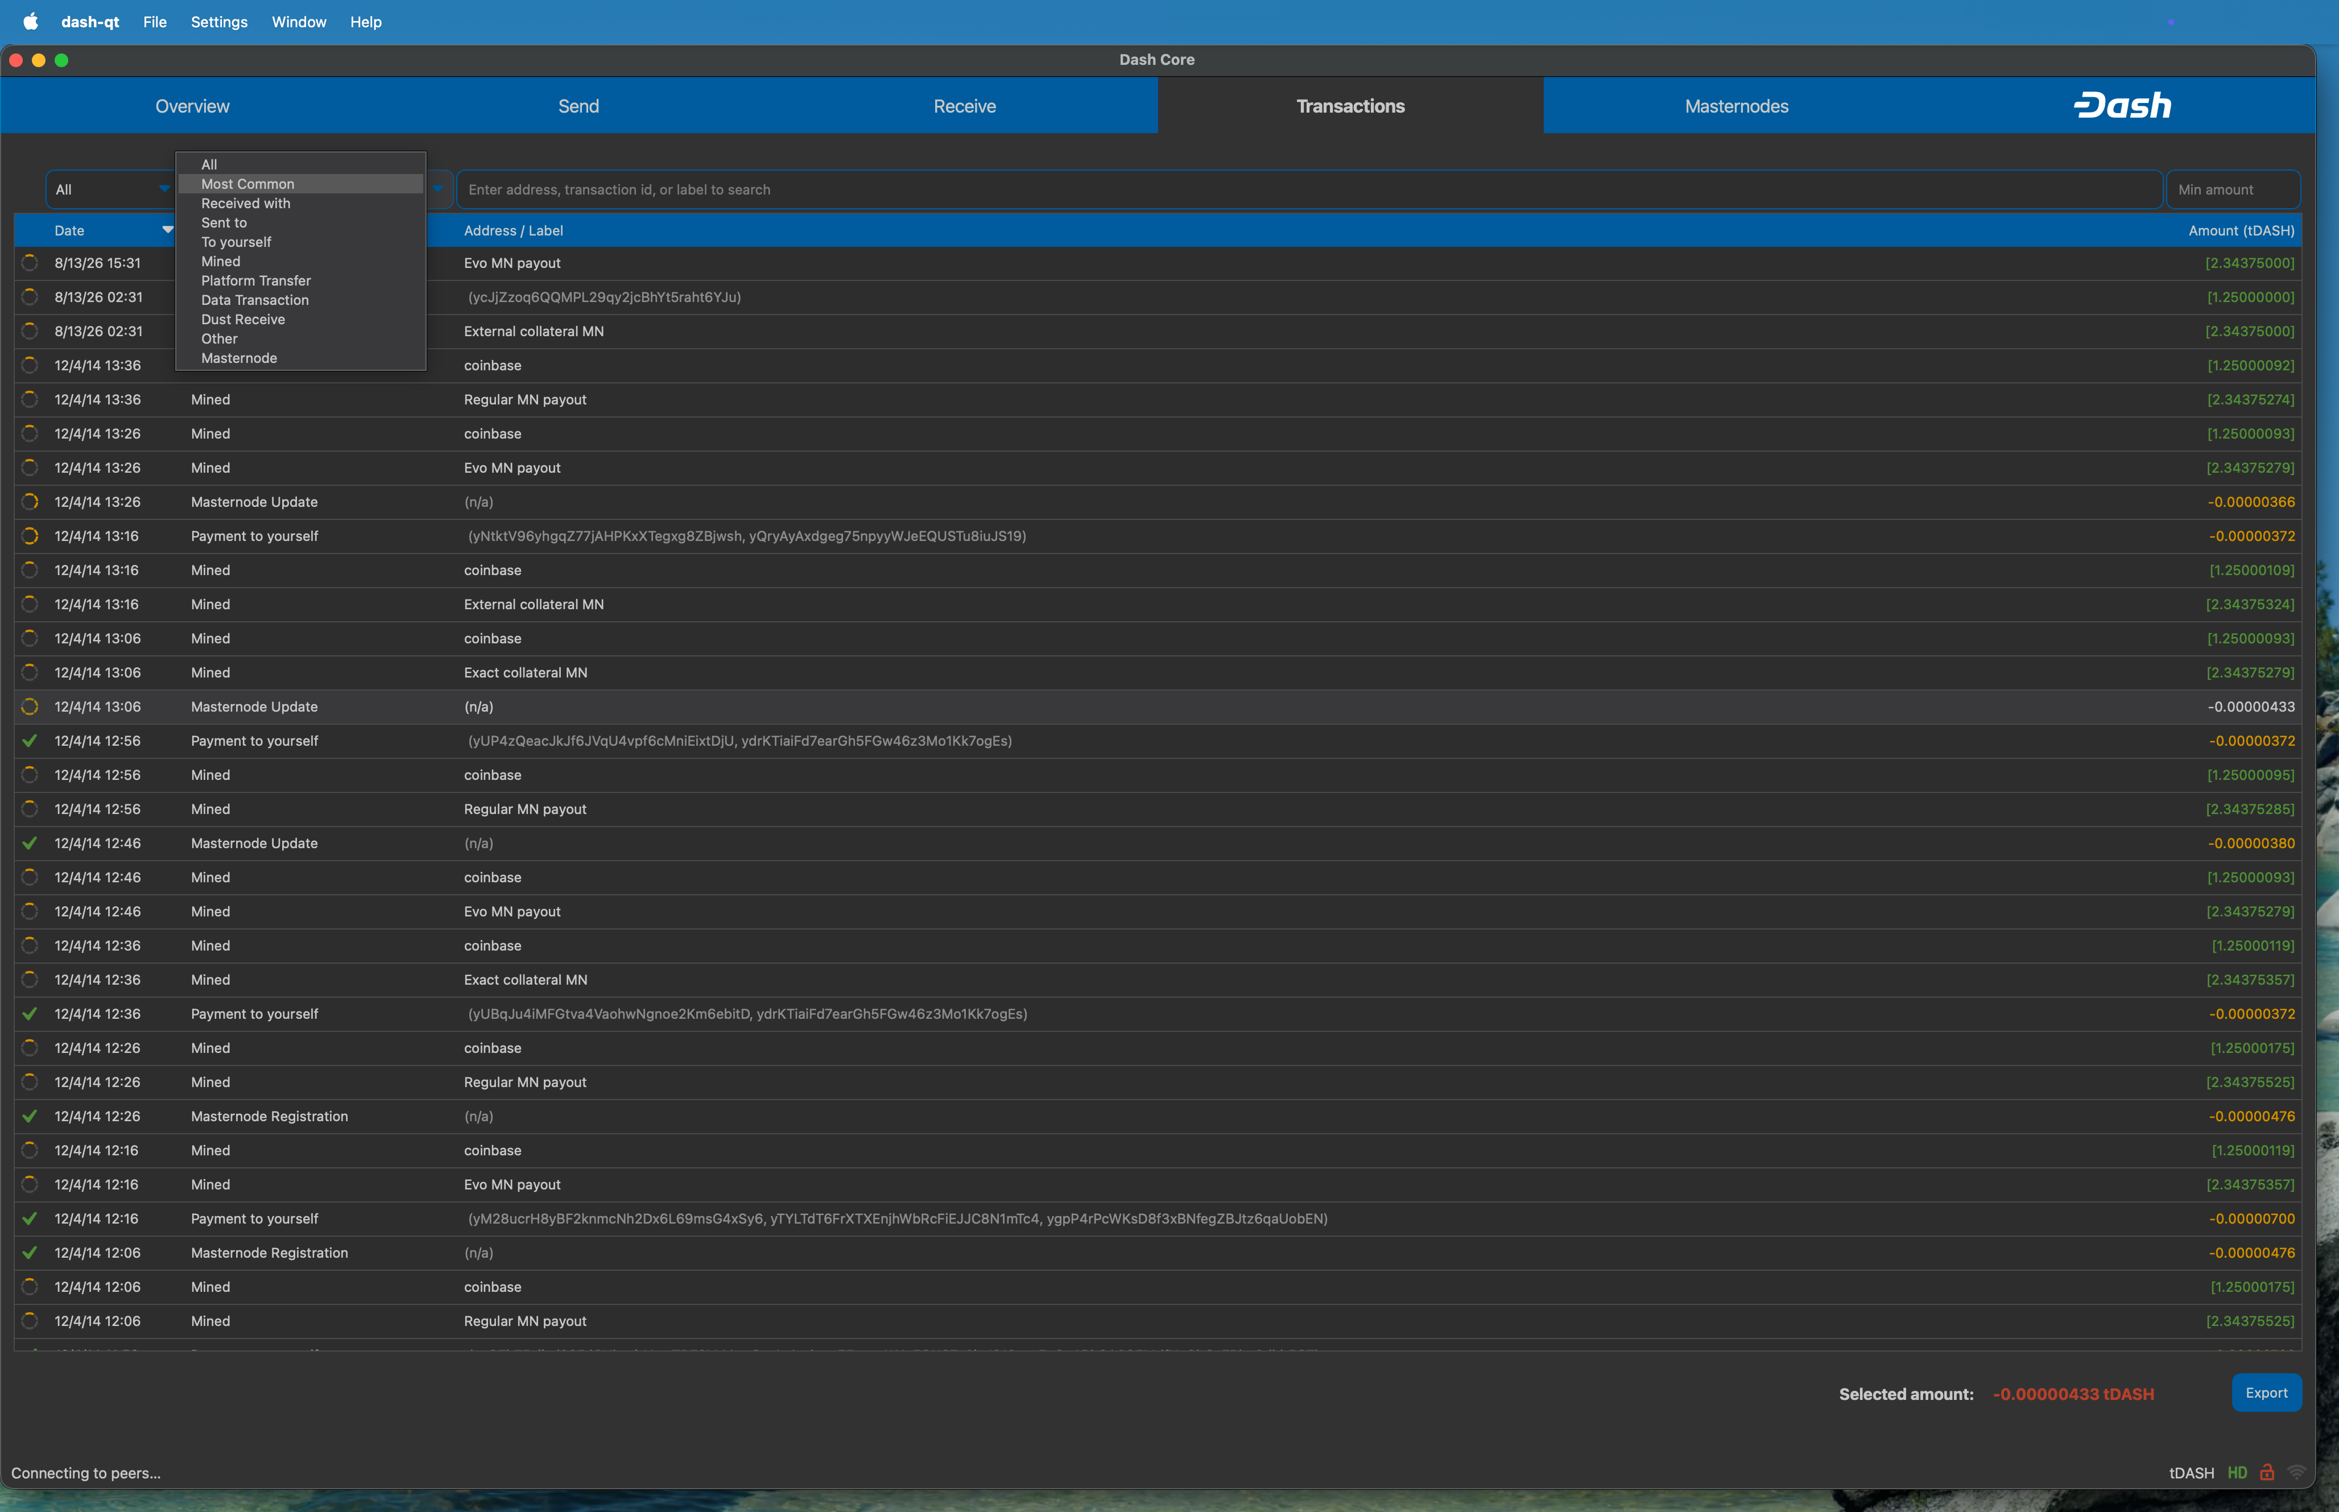Image resolution: width=2339 pixels, height=1512 pixels.
Task: Sort by the Address / Label column header
Action: [x=513, y=231]
